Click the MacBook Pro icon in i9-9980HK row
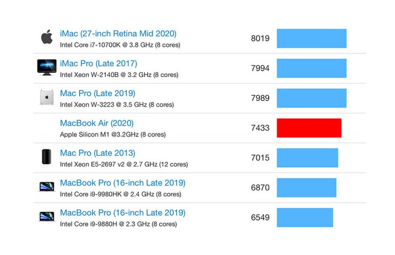395x255 pixels. pyautogui.click(x=46, y=187)
